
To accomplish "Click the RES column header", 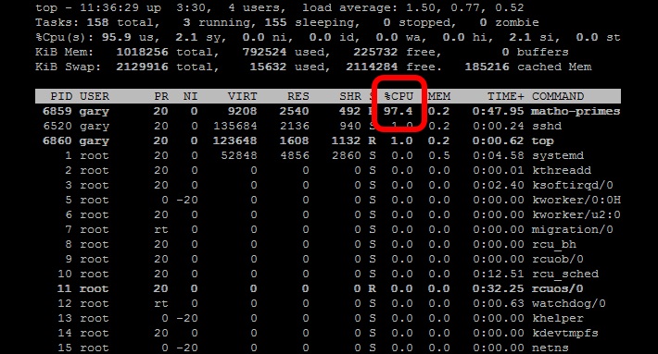I will click(297, 96).
